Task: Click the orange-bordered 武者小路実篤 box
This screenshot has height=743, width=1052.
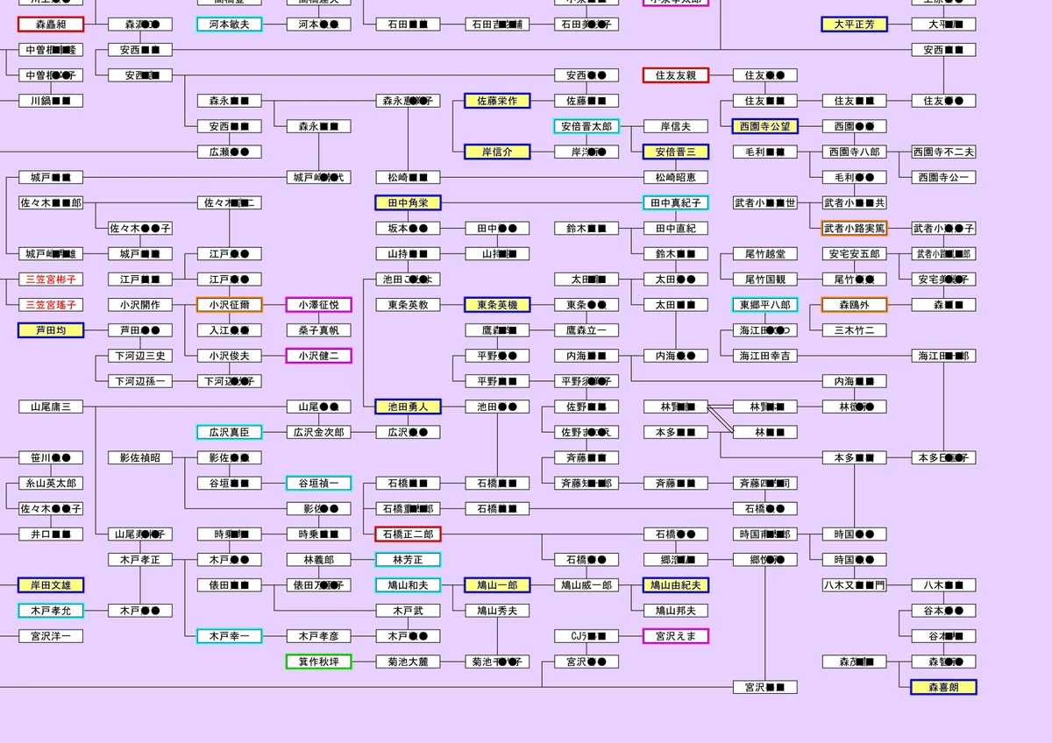Action: coord(855,228)
